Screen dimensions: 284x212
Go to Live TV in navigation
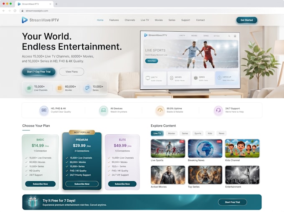145,20
